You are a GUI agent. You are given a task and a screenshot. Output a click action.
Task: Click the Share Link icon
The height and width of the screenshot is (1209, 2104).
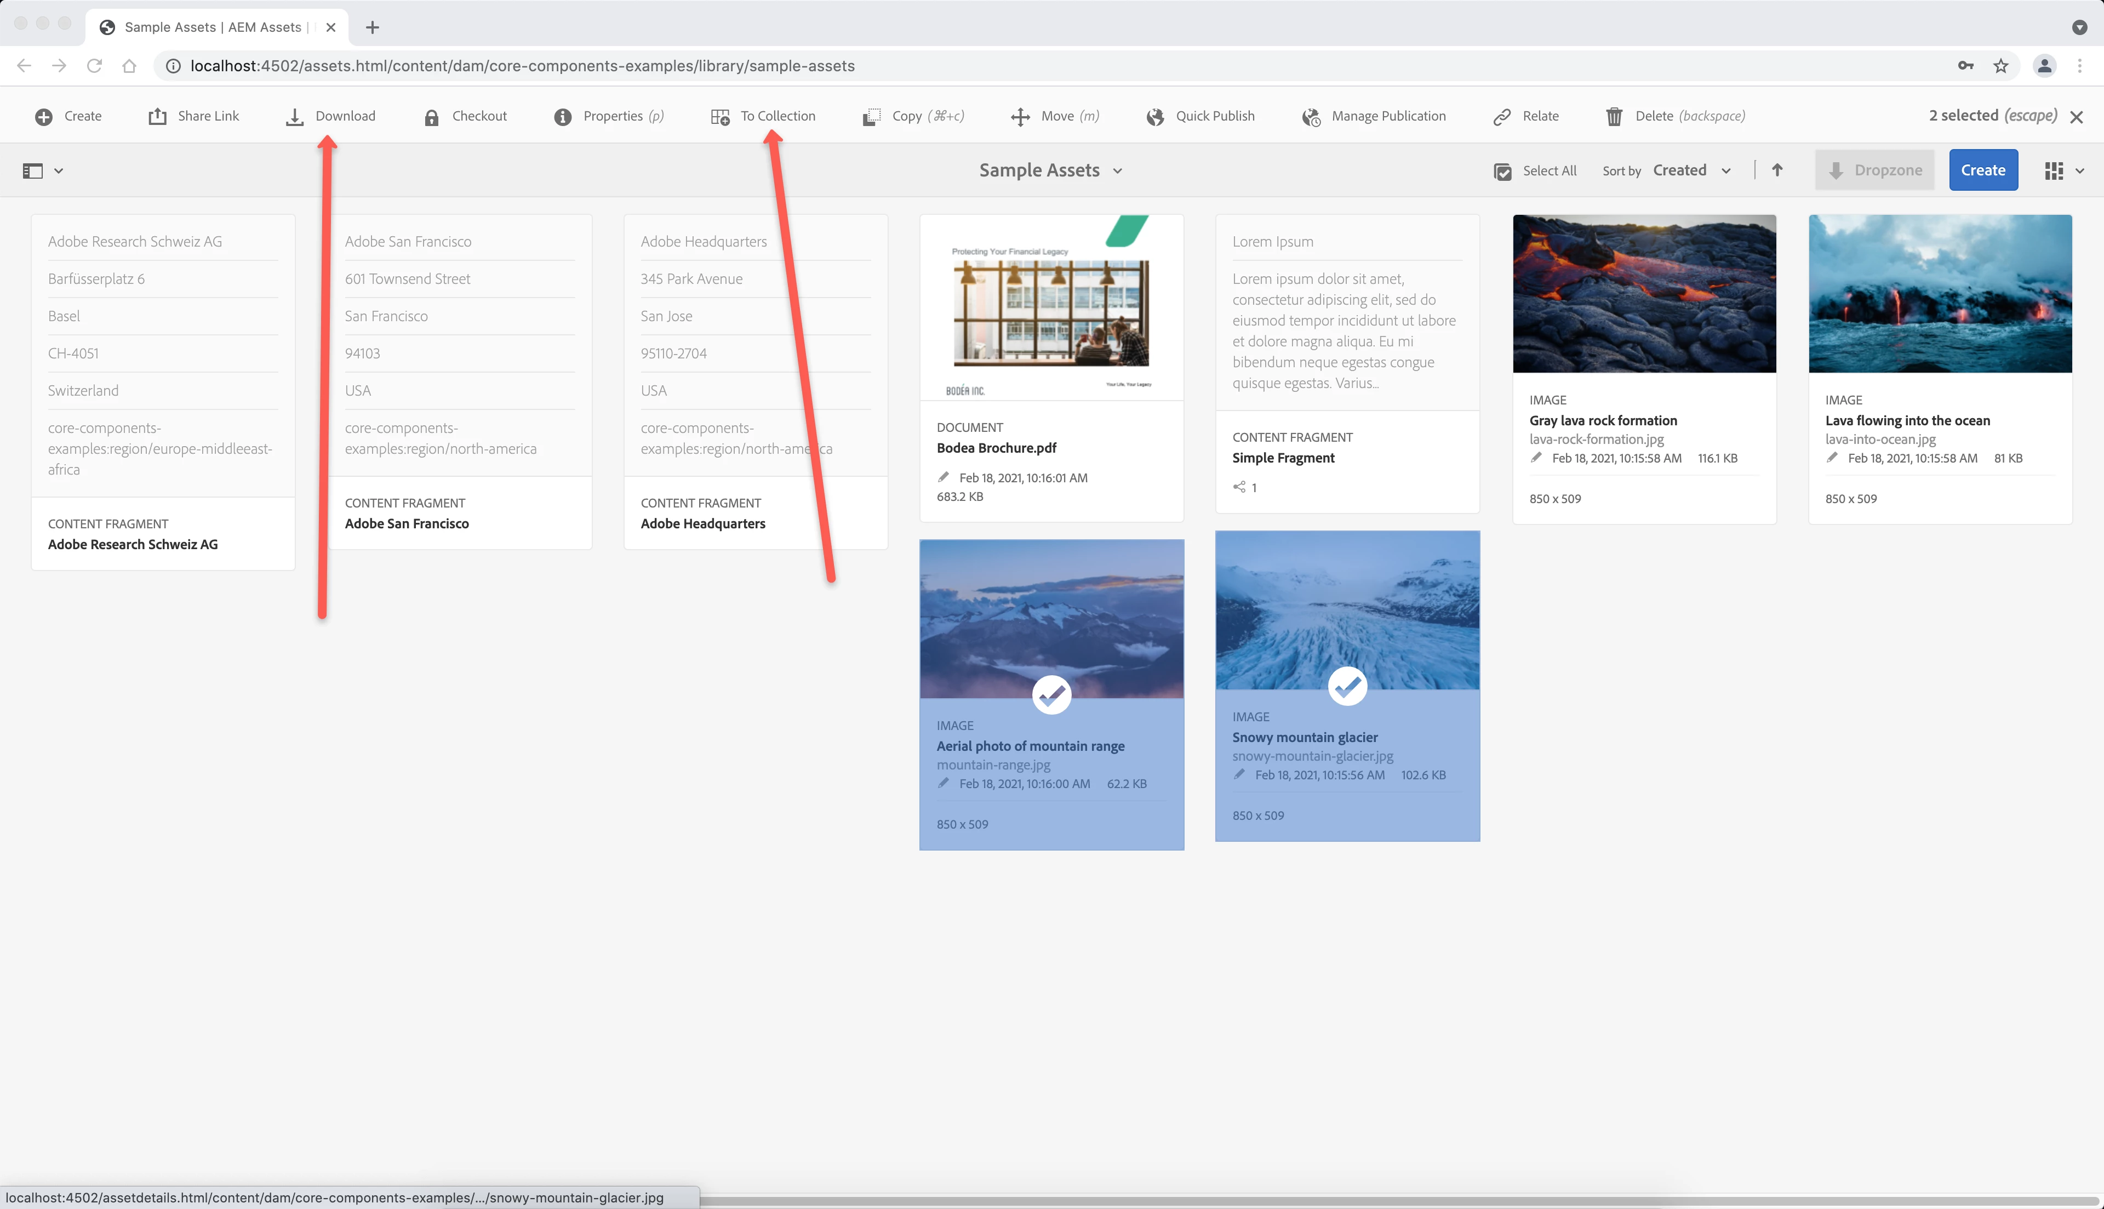(x=158, y=117)
